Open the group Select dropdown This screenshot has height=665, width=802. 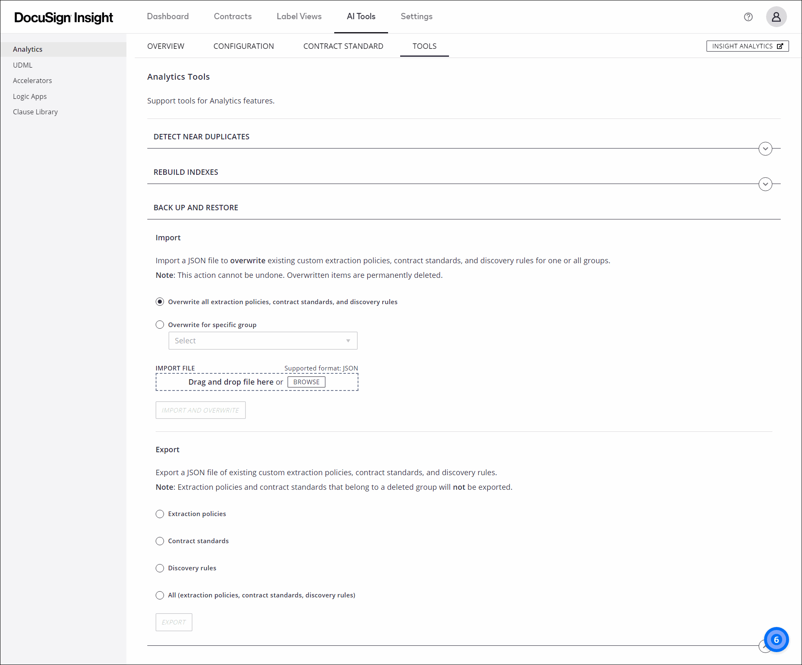[x=262, y=340]
